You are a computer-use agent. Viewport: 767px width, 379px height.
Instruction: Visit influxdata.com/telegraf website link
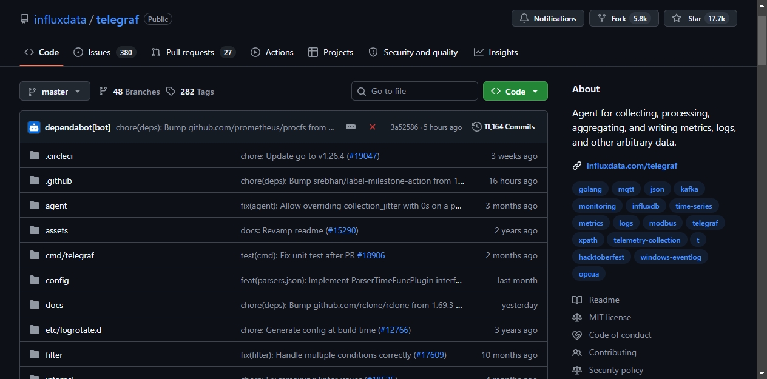(632, 166)
